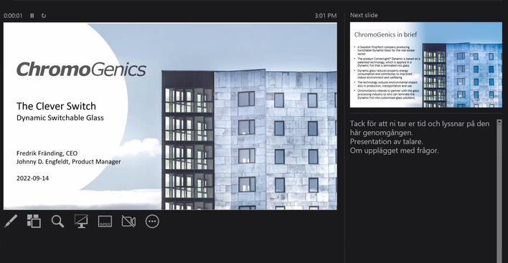Click the scroll-up arrow in the notes pane

tap(499, 122)
